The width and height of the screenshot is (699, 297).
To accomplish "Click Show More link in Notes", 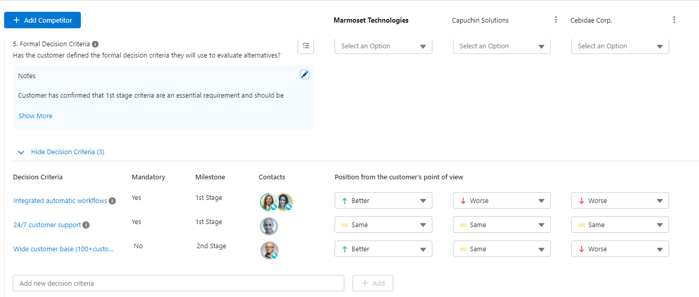I will coord(36,116).
